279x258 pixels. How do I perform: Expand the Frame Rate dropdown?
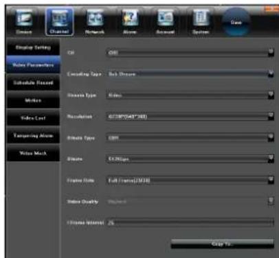271,180
